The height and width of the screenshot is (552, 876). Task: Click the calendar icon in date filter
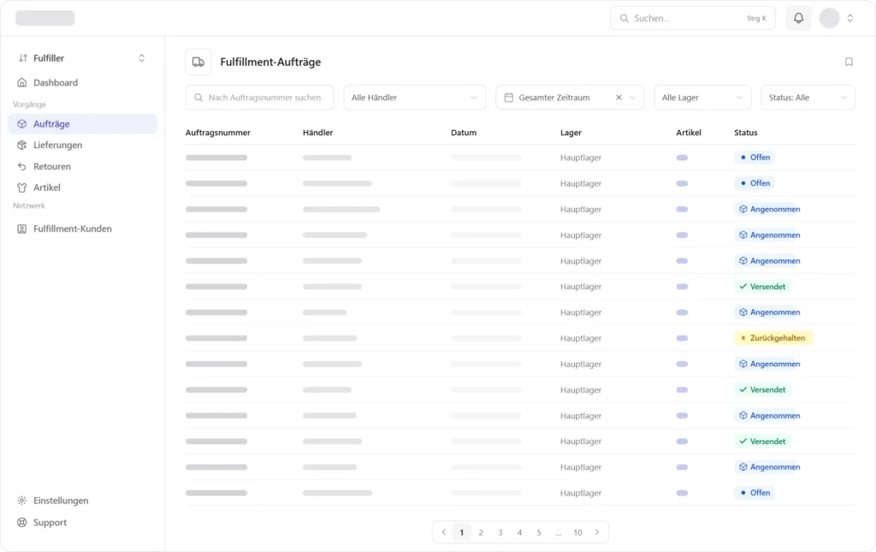[x=509, y=98]
